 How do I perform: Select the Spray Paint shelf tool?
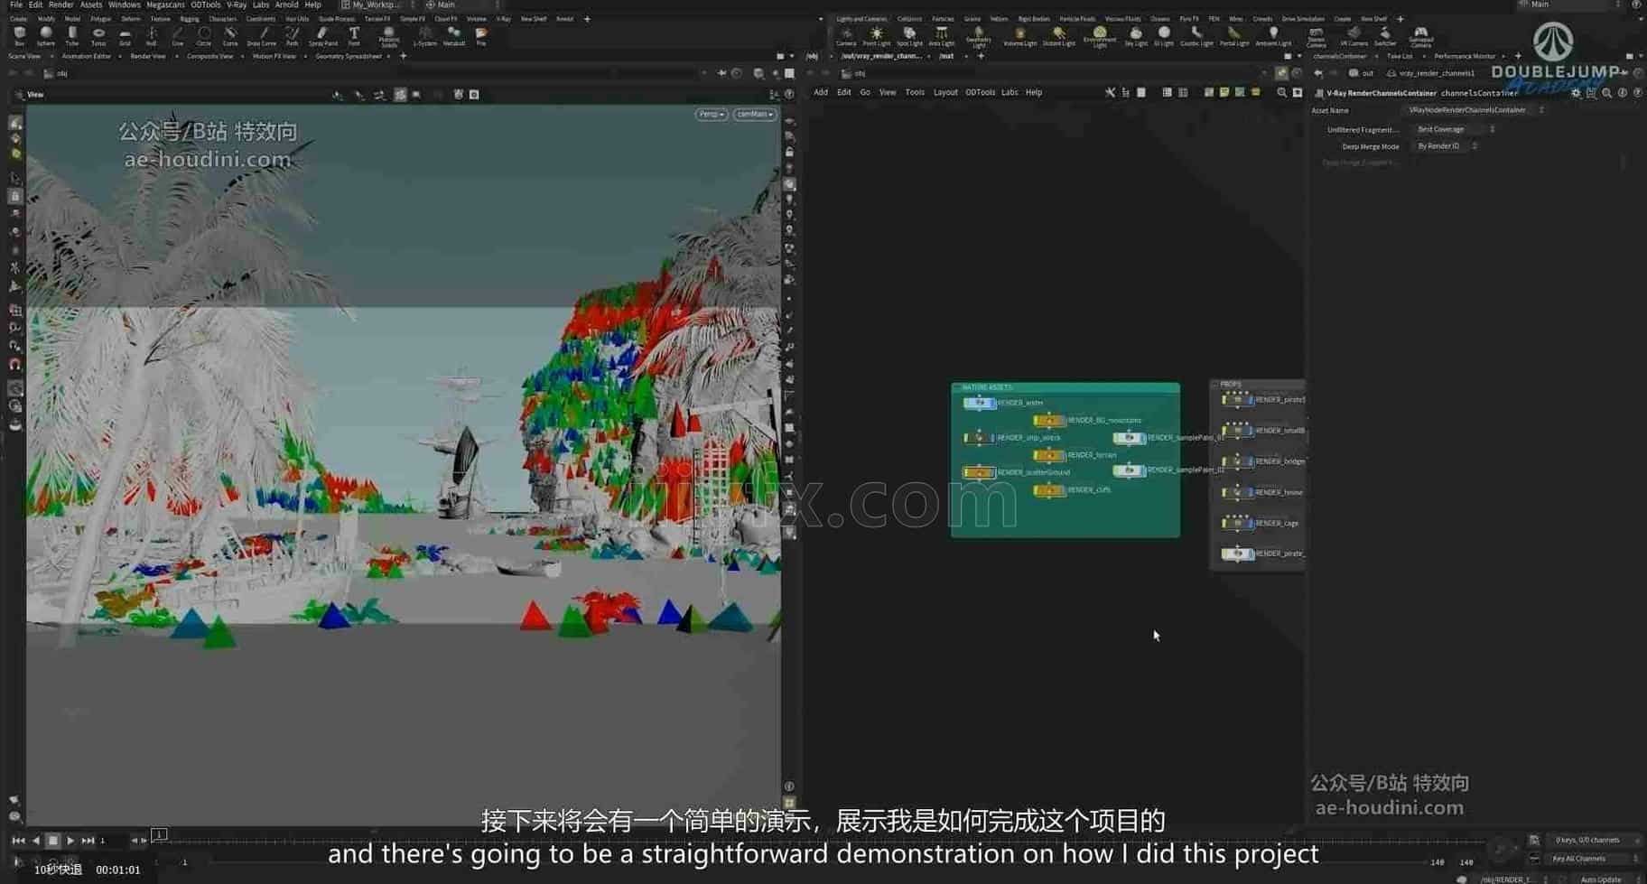click(322, 35)
